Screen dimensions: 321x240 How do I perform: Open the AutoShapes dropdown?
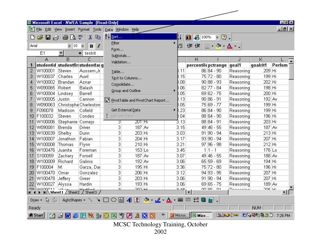coord(74,200)
